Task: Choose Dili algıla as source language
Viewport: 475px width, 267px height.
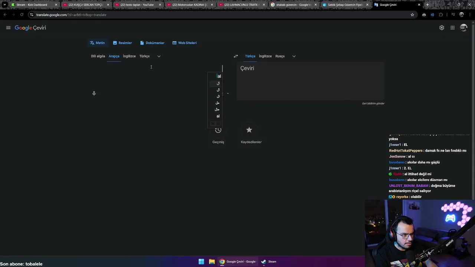Action: (x=98, y=56)
